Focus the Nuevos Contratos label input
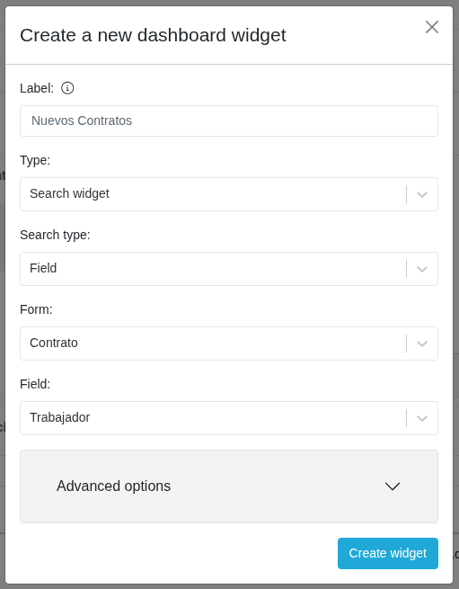 pos(229,121)
